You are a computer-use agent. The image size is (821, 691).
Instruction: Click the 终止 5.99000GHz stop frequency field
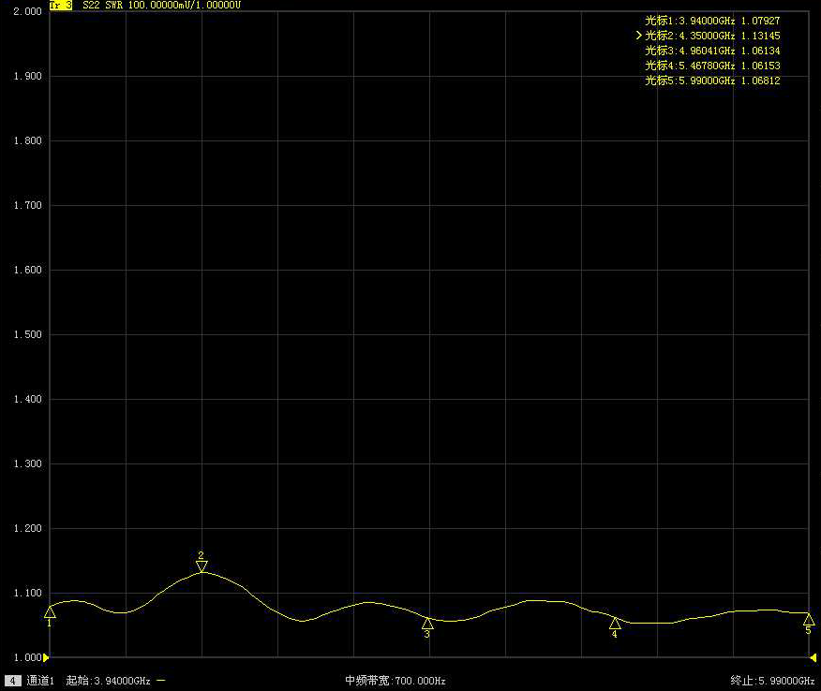click(x=772, y=681)
